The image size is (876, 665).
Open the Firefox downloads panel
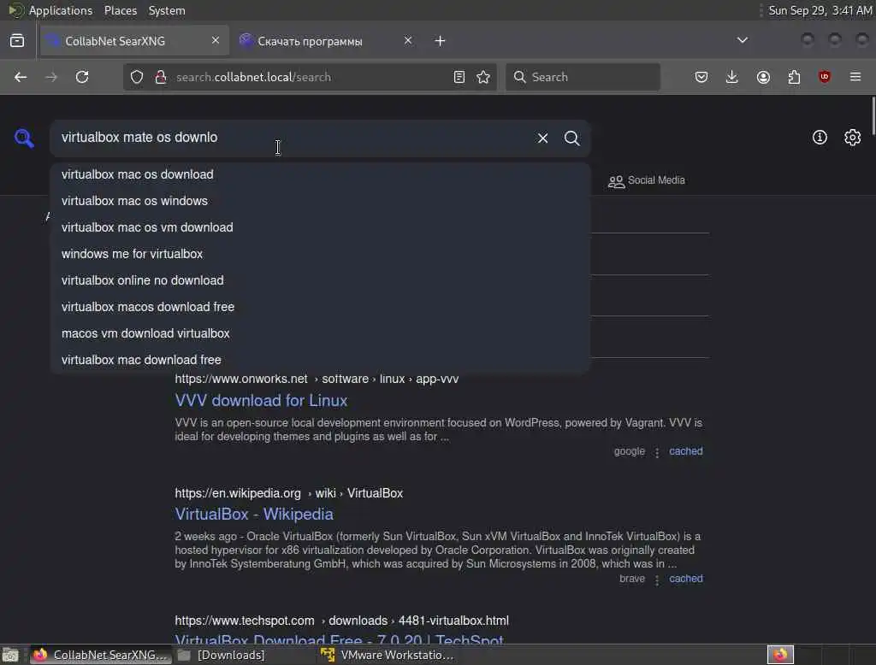[x=732, y=77]
